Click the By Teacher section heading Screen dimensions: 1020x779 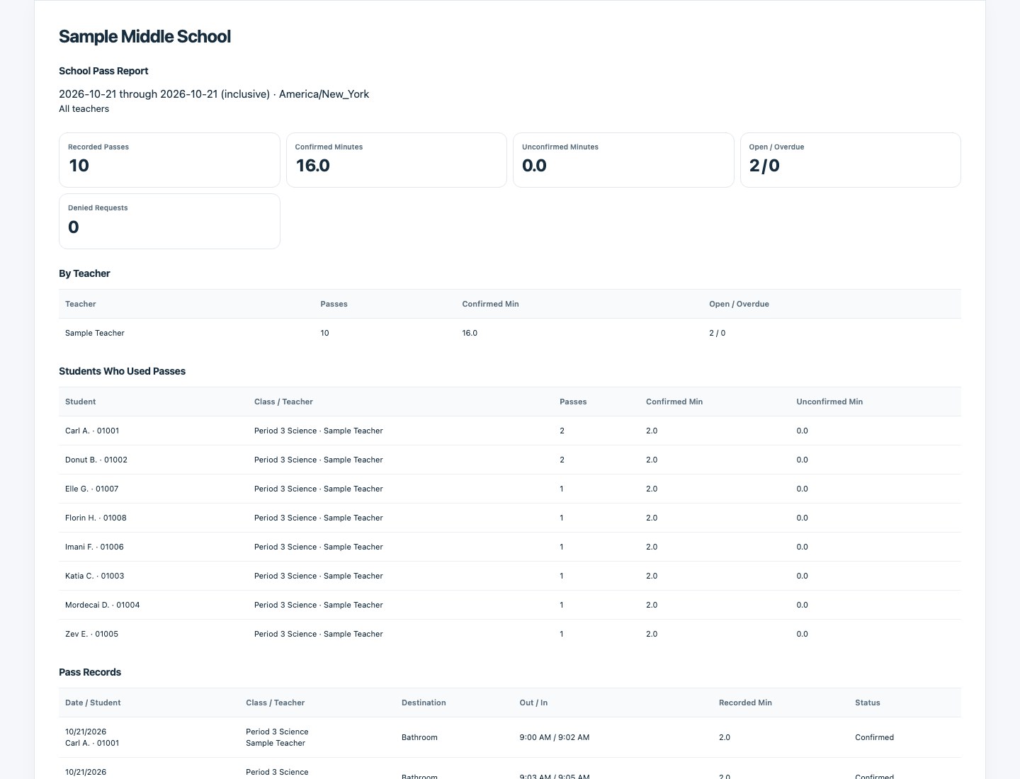84,273
